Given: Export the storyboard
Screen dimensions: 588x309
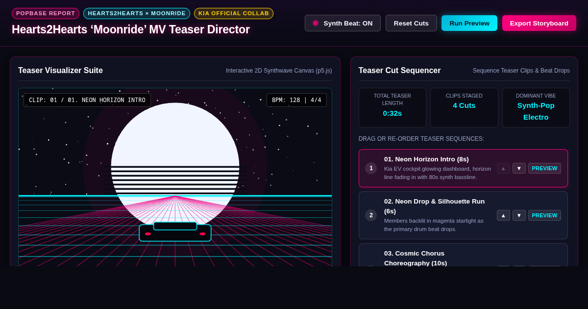Looking at the screenshot, I should (x=539, y=23).
